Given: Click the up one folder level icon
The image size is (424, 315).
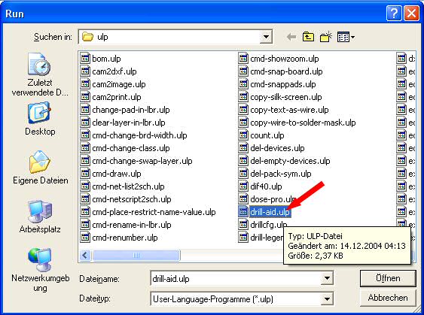Looking at the screenshot, I should pyautogui.click(x=309, y=37).
